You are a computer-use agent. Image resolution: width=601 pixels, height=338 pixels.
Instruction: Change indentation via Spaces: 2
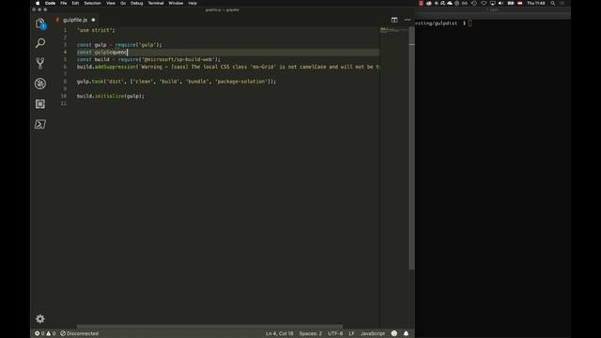311,333
